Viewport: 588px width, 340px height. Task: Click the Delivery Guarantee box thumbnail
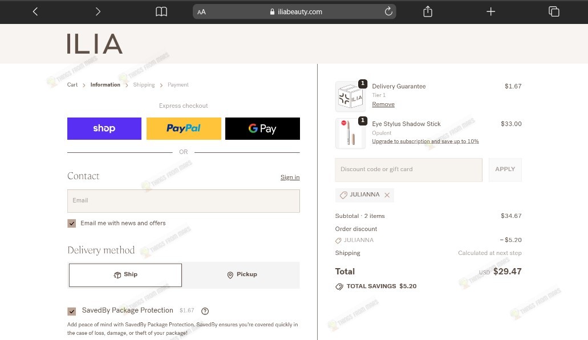tap(350, 96)
